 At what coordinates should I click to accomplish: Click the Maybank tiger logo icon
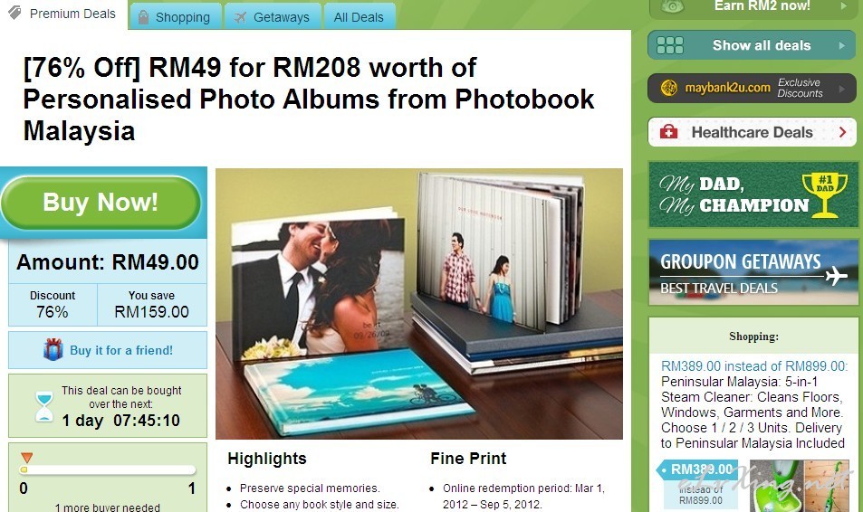pos(668,88)
